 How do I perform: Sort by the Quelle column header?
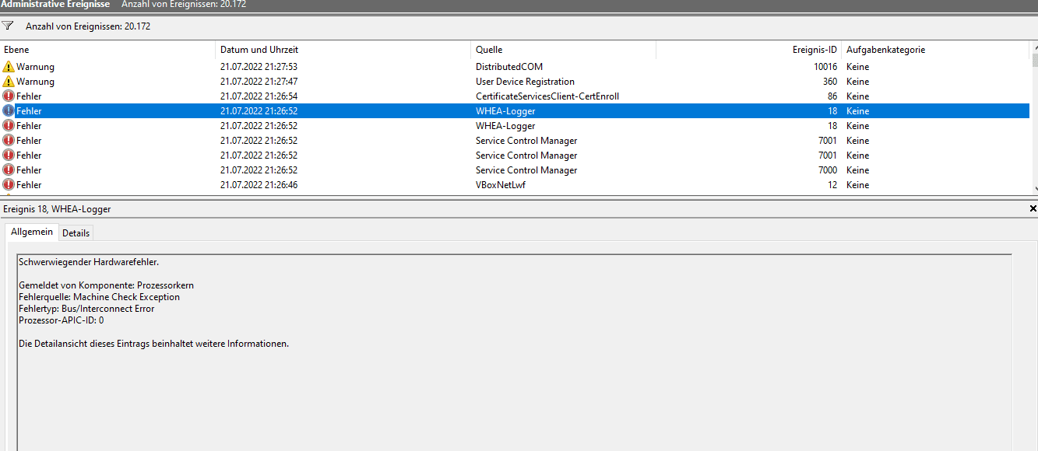tap(564, 50)
